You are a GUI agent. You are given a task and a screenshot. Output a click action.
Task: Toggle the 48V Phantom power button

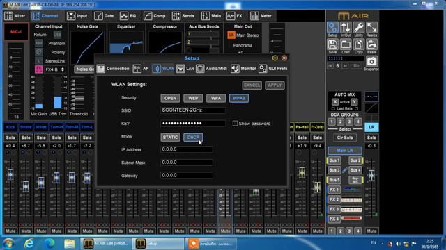pos(39,43)
